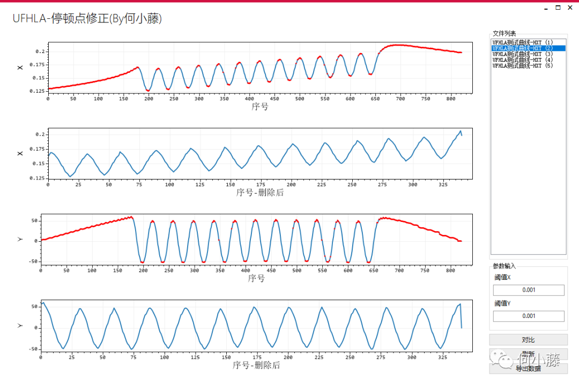Click the 序号 axis label under third chart
This screenshot has height=386, width=579.
(256, 278)
